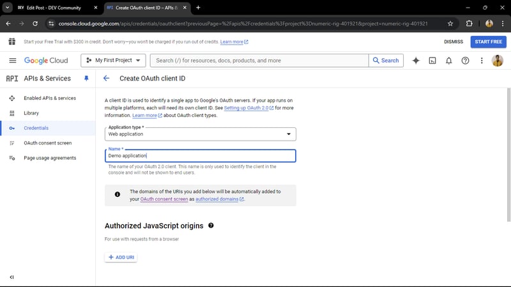Show help for Authorized JavaScript origins
This screenshot has width=511, height=287.
211,226
